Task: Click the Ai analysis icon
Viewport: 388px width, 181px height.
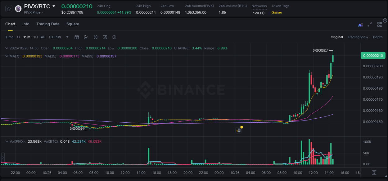Action: (360, 24)
